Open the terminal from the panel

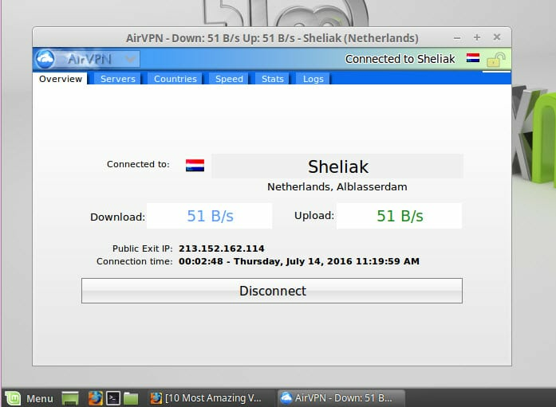pyautogui.click(x=113, y=398)
